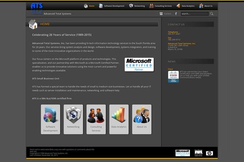The width and height of the screenshot is (244, 162).
Task: Click the About Us nav icon
Action: click(x=201, y=6)
